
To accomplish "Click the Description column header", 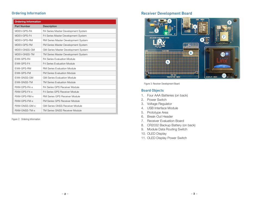I will [x=50, y=26].
